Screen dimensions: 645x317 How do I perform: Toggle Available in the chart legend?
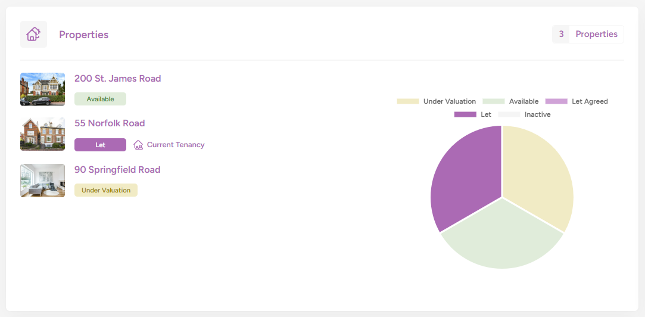tap(511, 101)
